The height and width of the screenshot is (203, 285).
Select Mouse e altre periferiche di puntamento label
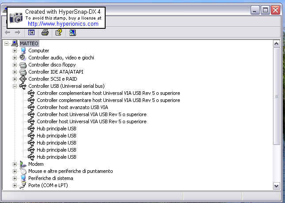click(71, 171)
